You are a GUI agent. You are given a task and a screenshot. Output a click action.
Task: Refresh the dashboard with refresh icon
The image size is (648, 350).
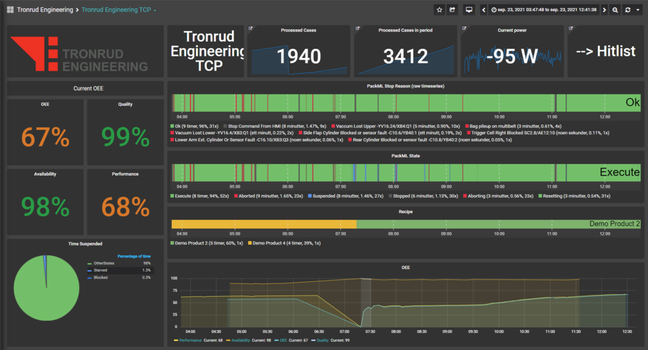click(x=628, y=10)
